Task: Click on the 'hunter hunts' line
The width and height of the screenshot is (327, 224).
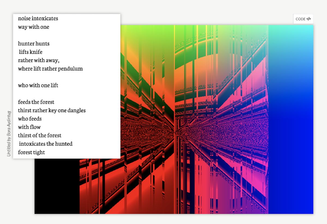Action: coord(34,43)
